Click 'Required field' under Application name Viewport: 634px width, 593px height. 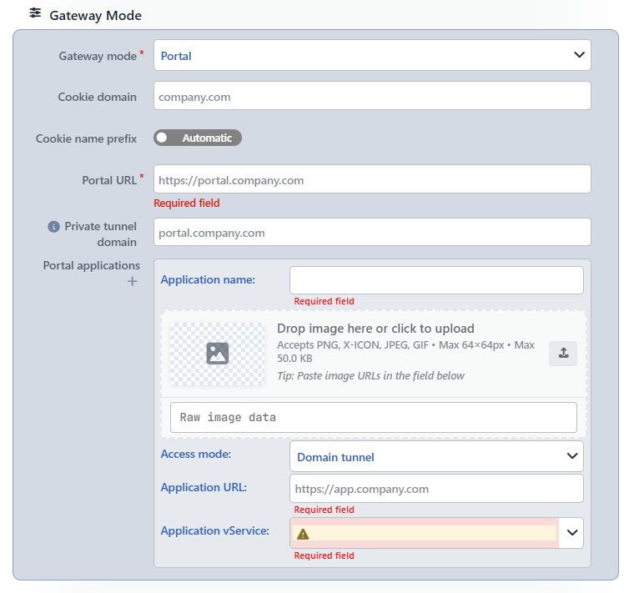point(324,301)
